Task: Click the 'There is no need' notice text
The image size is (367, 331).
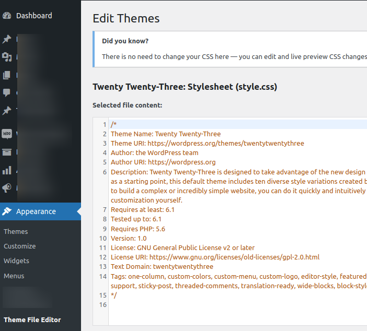Action: 234,56
